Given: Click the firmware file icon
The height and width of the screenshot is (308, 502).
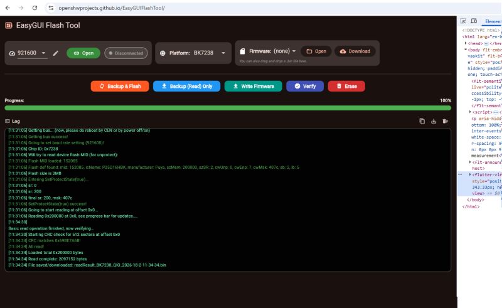Looking at the screenshot, I should (x=243, y=51).
